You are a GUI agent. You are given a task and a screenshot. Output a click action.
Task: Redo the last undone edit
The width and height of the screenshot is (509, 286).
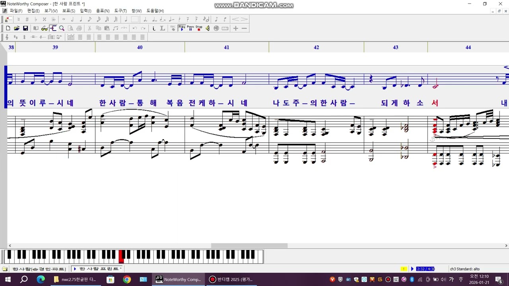143,28
